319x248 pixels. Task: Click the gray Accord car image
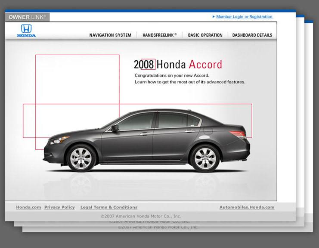(x=146, y=140)
